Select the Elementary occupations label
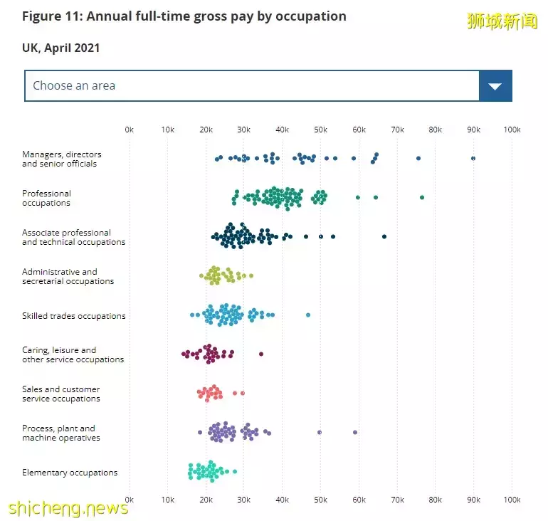The width and height of the screenshot is (548, 521). [x=70, y=473]
